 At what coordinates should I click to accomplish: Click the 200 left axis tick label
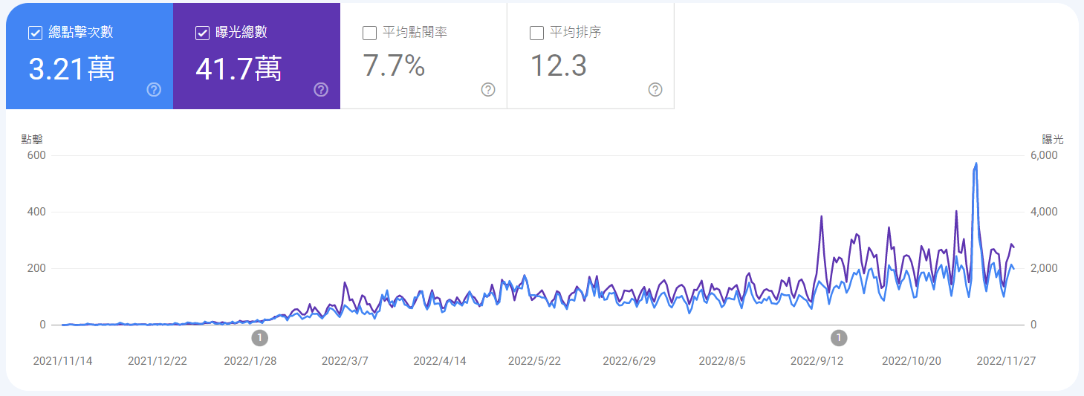[x=37, y=268]
